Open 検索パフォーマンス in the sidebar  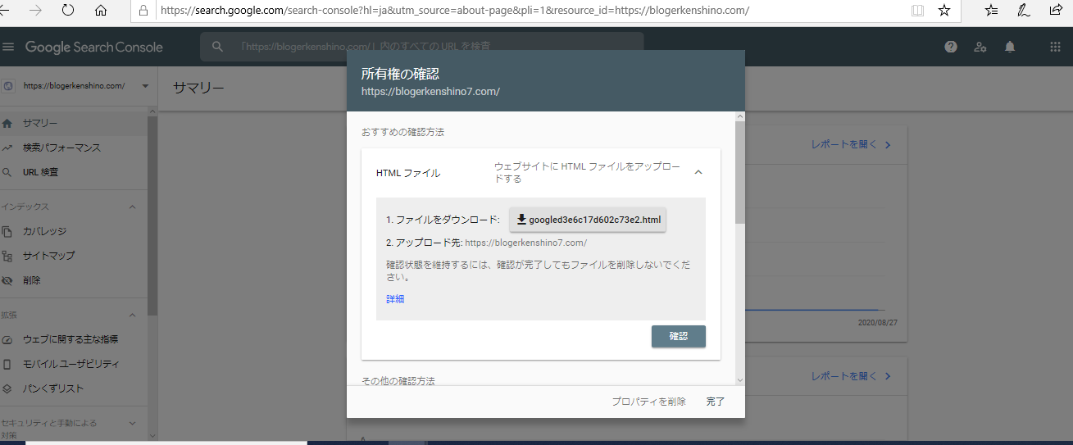pyautogui.click(x=74, y=148)
